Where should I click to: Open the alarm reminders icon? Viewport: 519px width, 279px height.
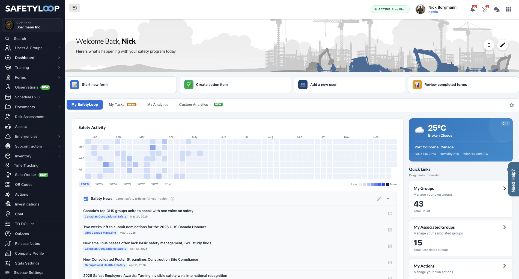[x=485, y=10]
